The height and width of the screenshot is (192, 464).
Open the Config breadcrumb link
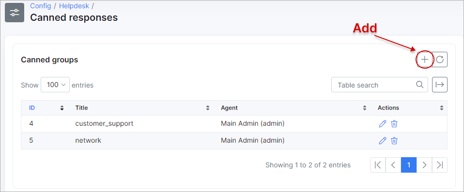(x=41, y=6)
